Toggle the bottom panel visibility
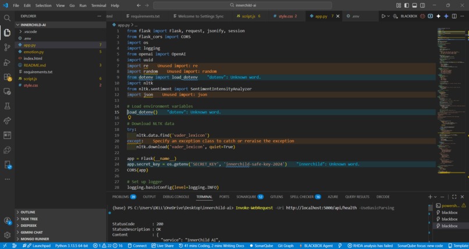469x249 pixels. pyautogui.click(x=414, y=5)
